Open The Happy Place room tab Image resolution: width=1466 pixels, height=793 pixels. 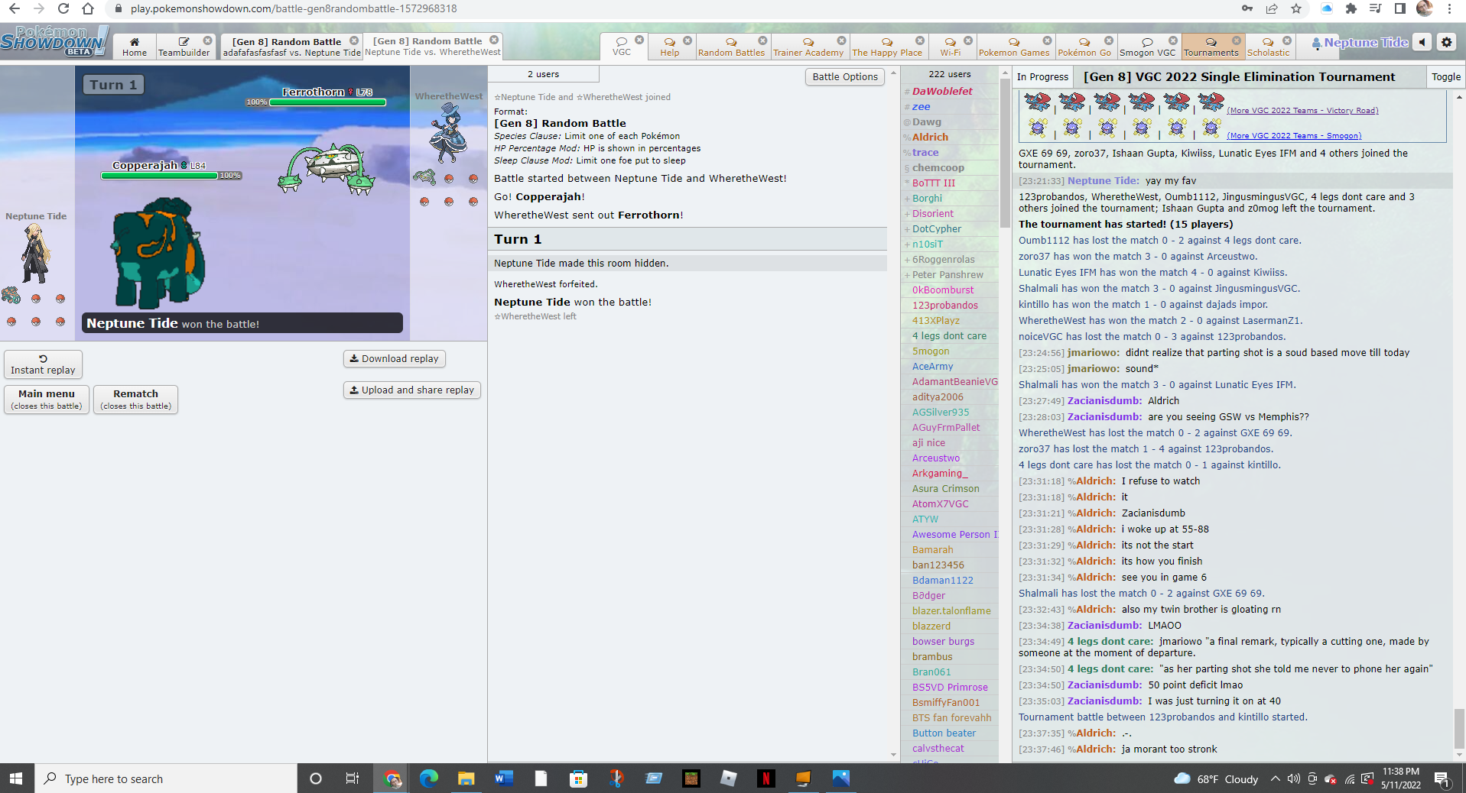[x=887, y=47]
